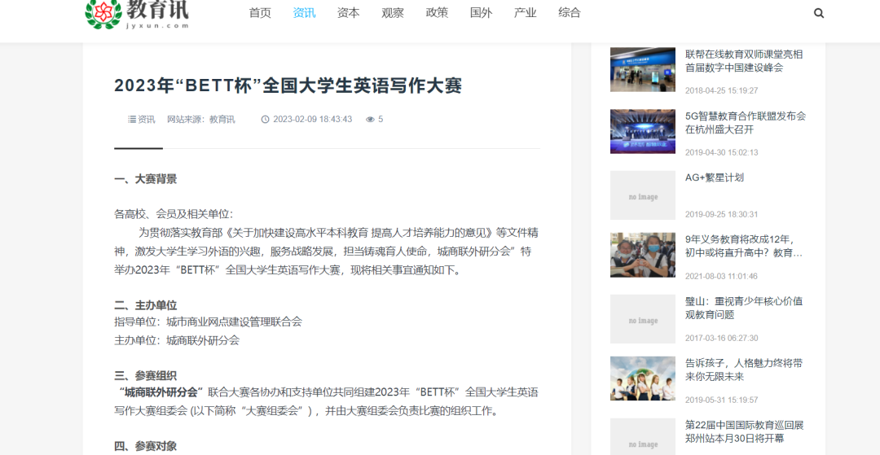Click the section heading 三、参赛组织
The image size is (880, 455).
[x=145, y=375]
